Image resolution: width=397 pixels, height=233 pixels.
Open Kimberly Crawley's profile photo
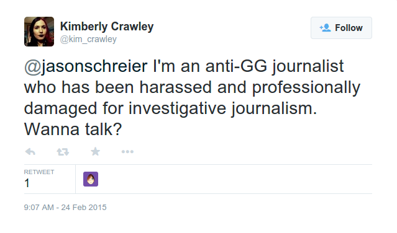(39, 32)
